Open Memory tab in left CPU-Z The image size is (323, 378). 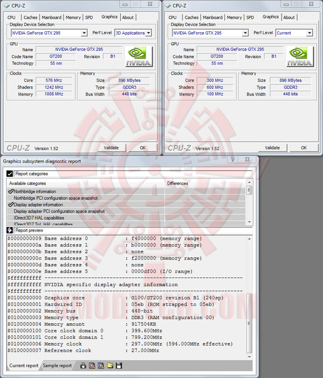(x=73, y=18)
